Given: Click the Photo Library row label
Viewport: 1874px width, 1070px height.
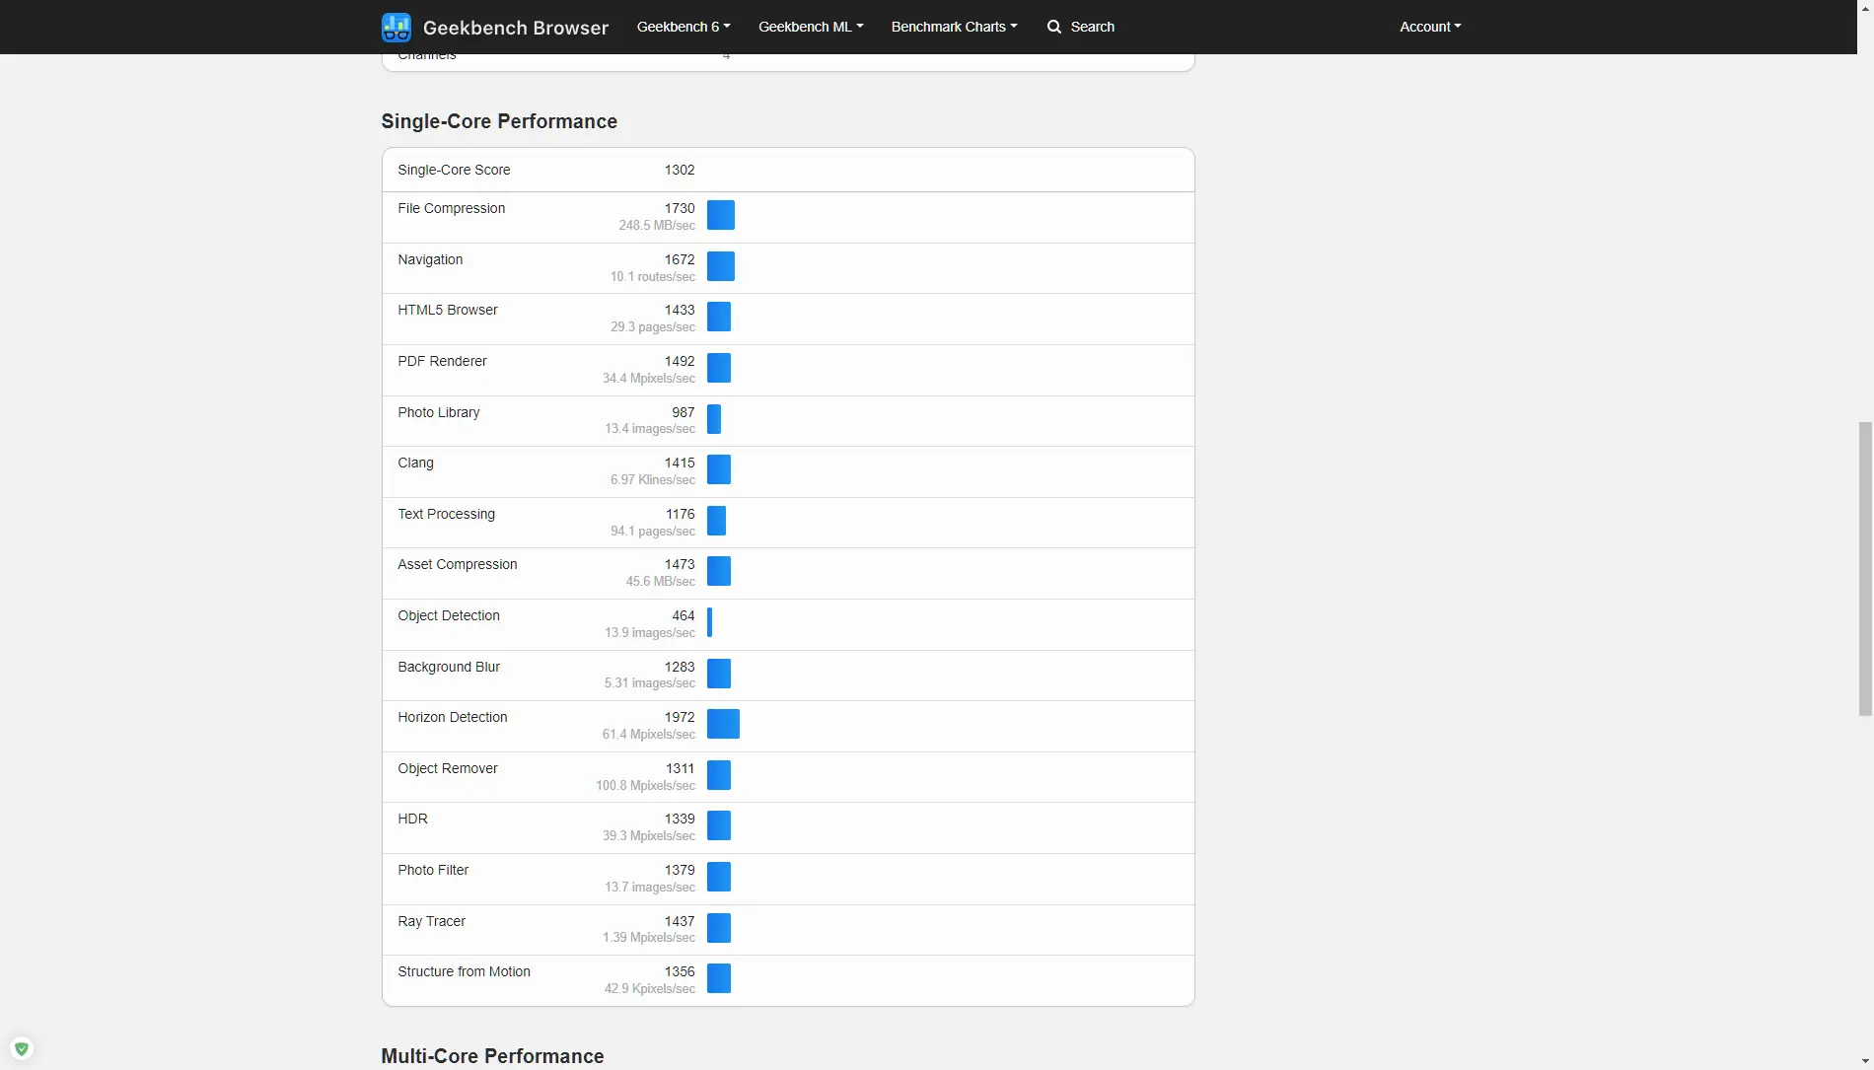Looking at the screenshot, I should point(439,412).
